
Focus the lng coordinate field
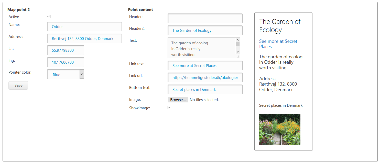66,62
